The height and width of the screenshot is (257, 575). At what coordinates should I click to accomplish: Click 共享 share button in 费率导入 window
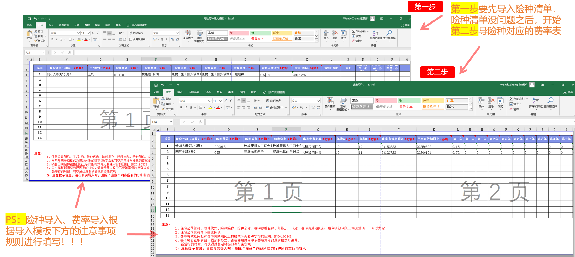(x=568, y=92)
